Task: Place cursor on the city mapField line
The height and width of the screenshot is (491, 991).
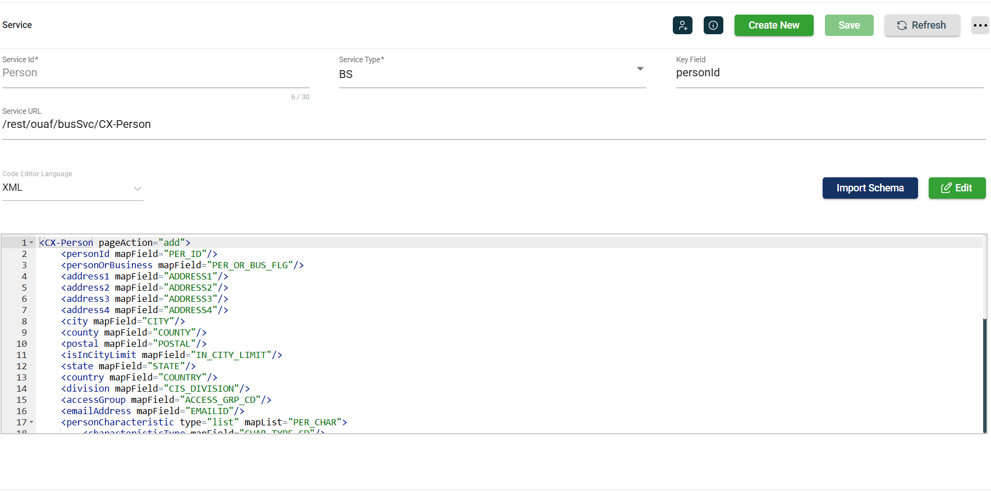Action: coord(123,322)
